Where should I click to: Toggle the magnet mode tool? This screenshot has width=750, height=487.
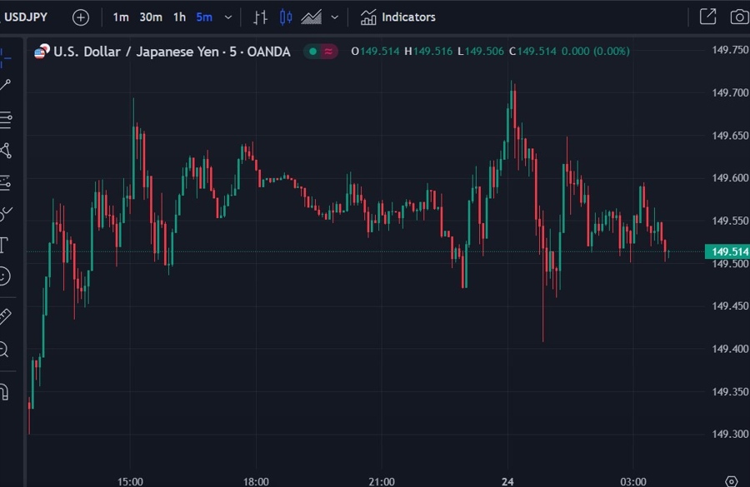click(x=4, y=391)
